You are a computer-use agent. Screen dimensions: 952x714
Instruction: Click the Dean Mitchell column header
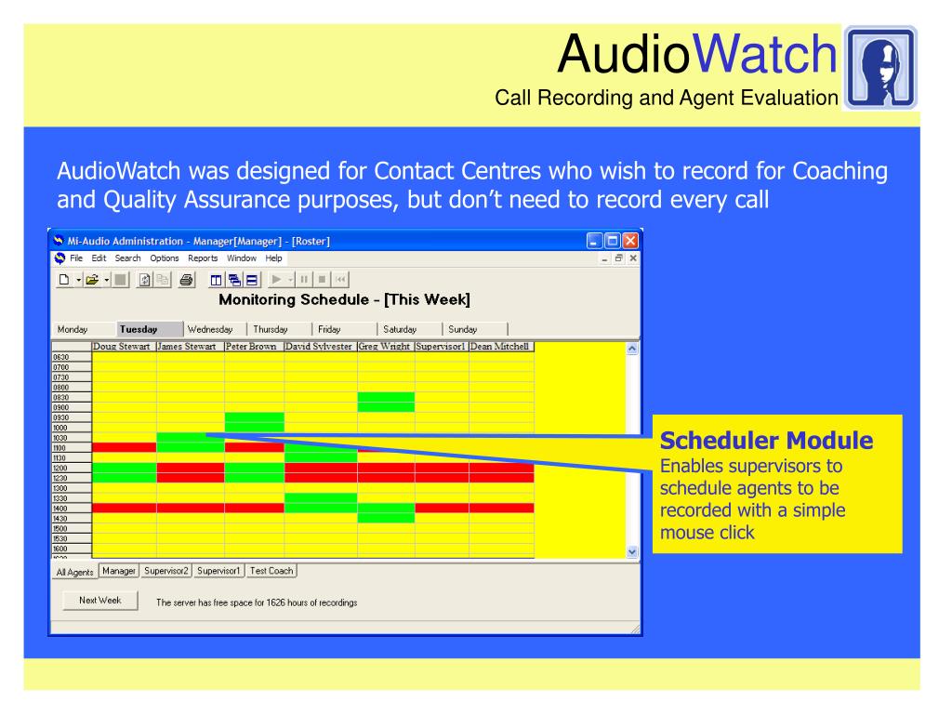501,346
